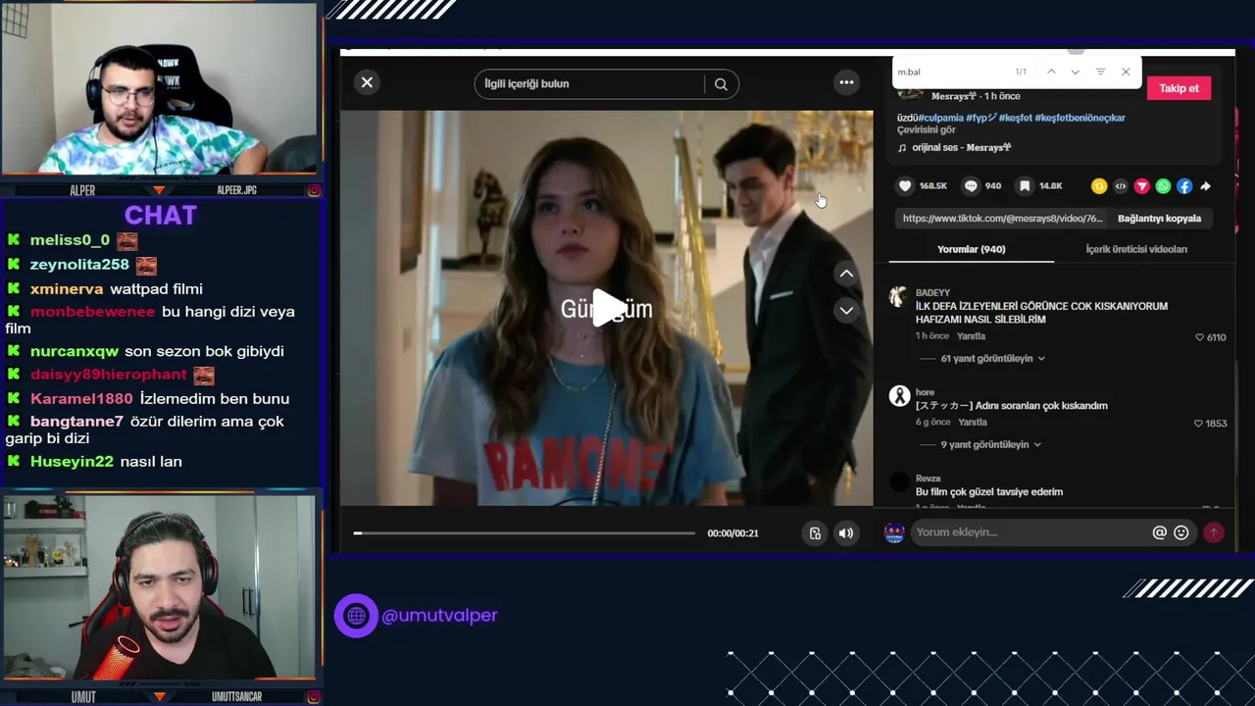
Task: Open find bar filter options icon
Action: pyautogui.click(x=1100, y=72)
